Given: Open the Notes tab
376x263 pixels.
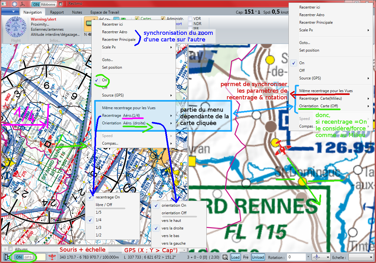Looking at the screenshot, I should click(77, 12).
